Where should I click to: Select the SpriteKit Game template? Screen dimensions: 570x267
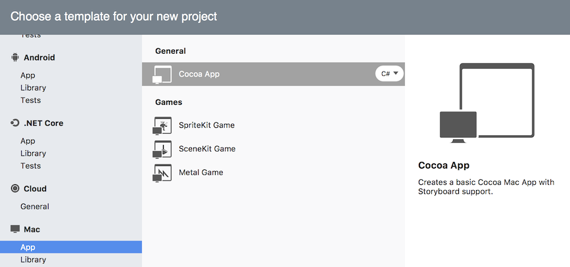(206, 125)
